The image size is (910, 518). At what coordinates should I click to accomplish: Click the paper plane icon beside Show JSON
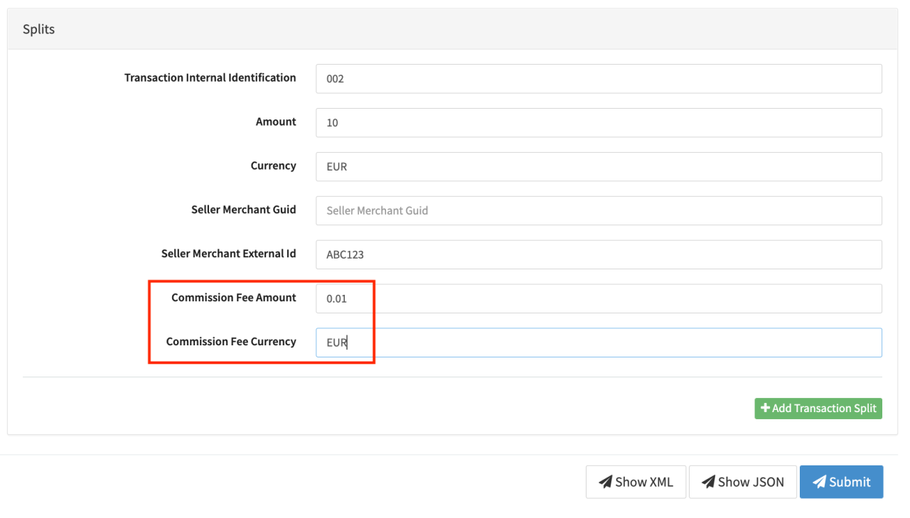point(708,482)
